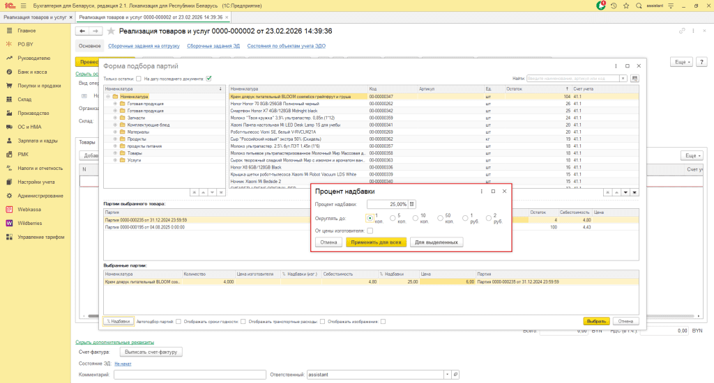Enable 'Только остатки' checkbox
This screenshot has height=383, width=714.
tap(138, 79)
